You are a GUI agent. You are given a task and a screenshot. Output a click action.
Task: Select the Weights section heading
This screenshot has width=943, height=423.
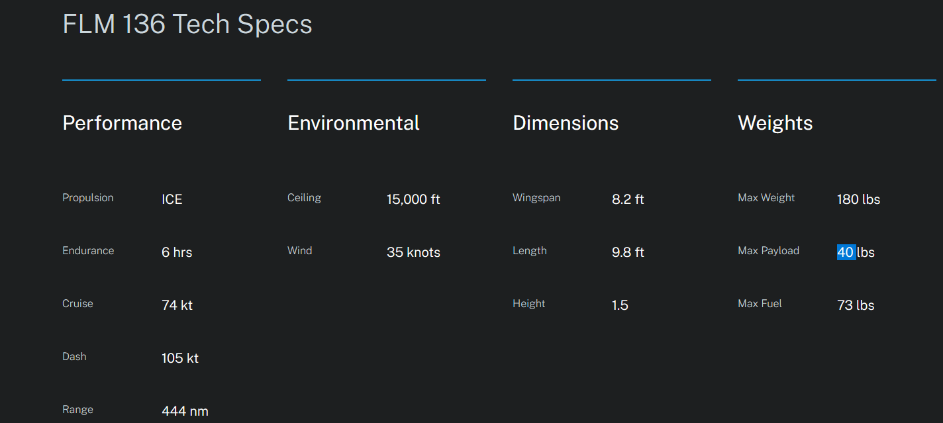pos(775,123)
